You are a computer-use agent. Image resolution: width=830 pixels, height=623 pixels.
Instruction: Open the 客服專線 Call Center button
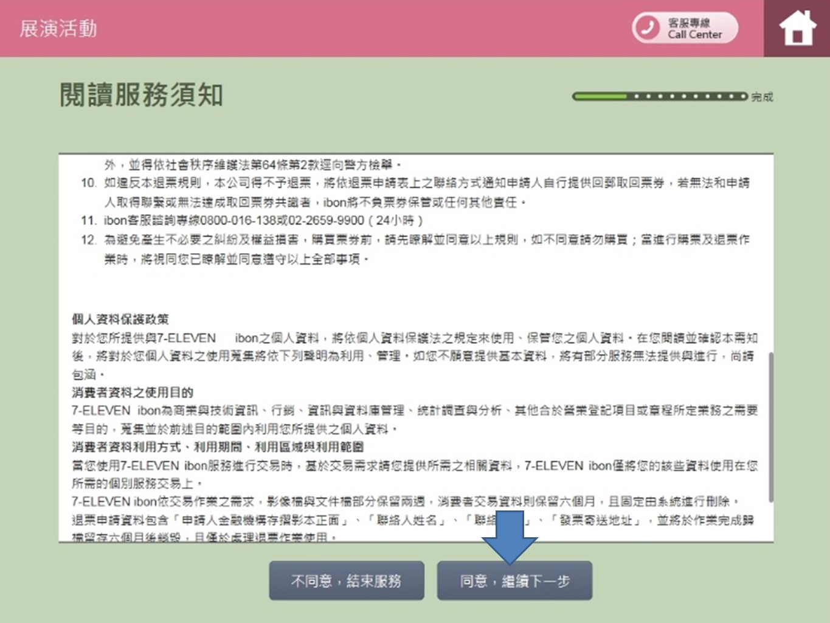(685, 28)
